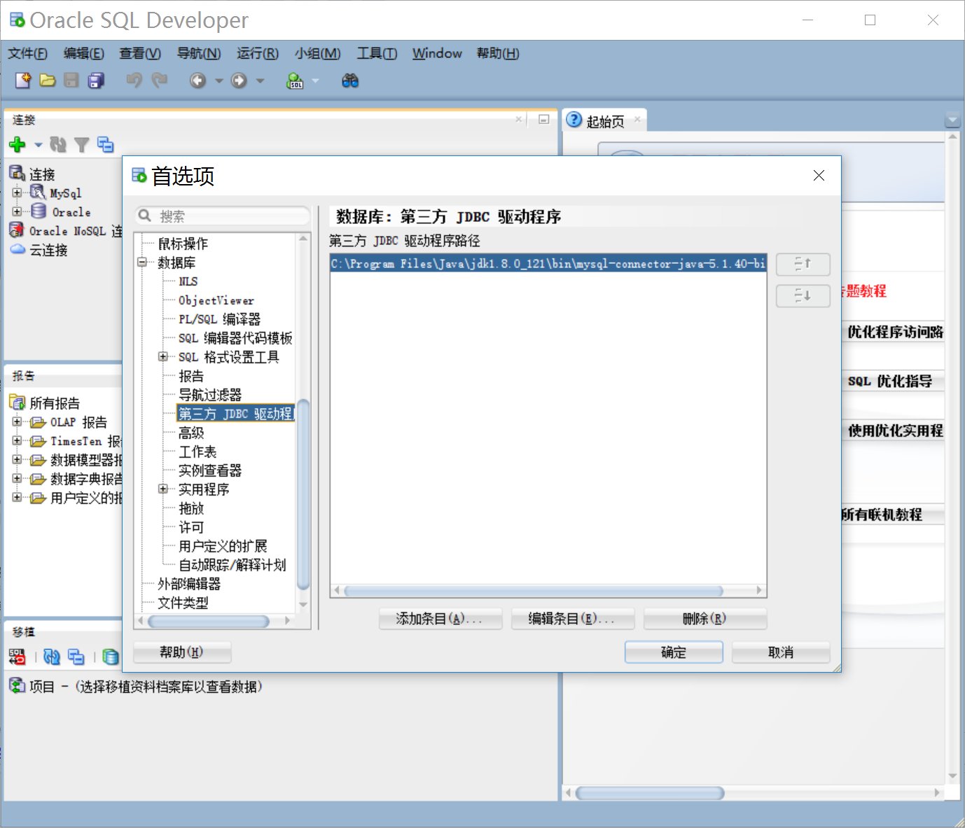Select PL/SQL 编译器 preferences item
Screen dimensions: 965x828
tap(220, 319)
